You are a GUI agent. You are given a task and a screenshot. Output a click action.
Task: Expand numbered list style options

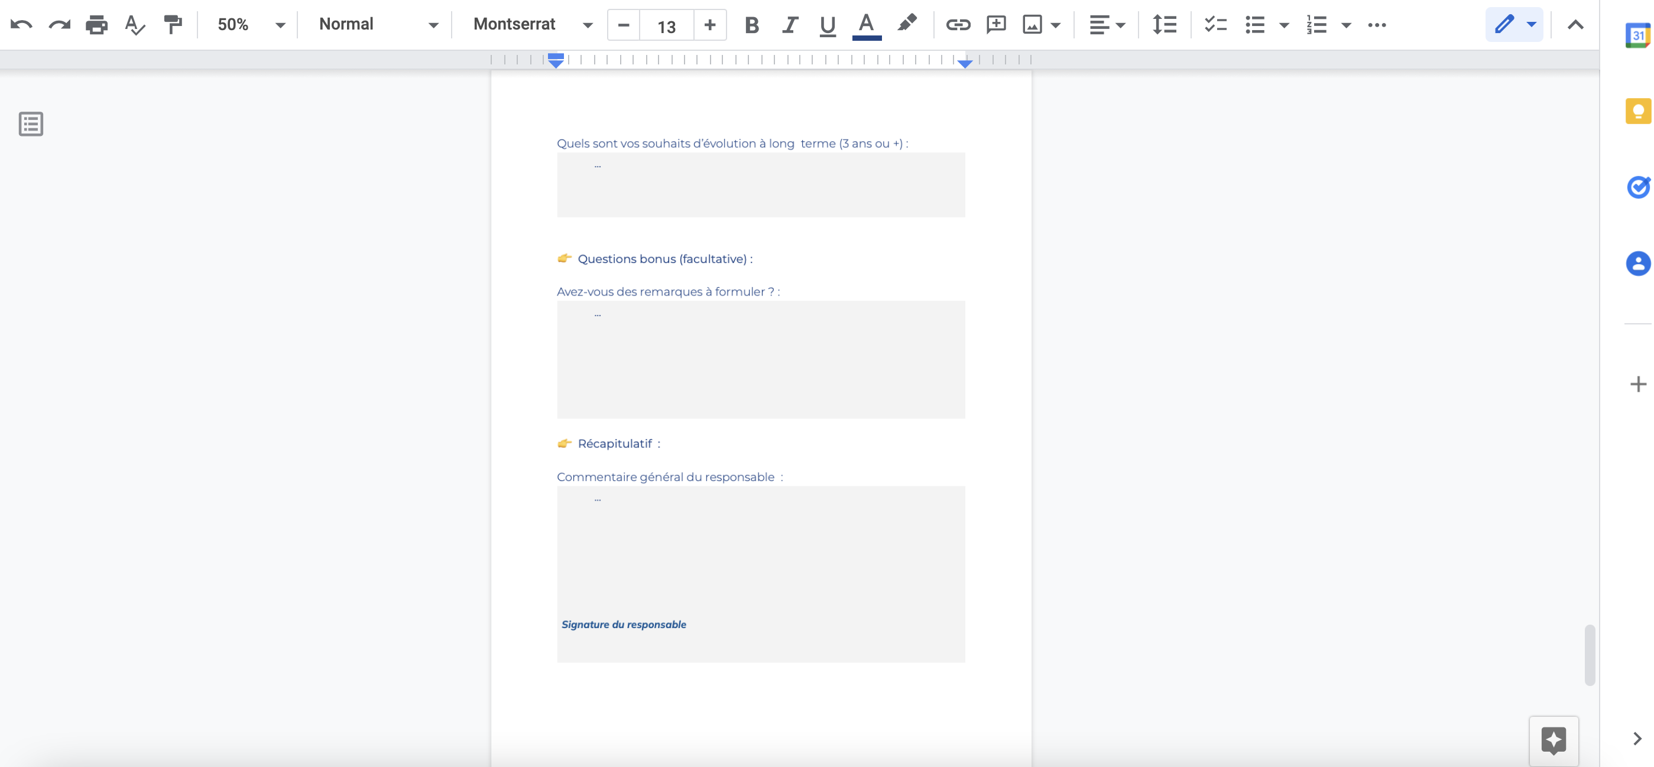[x=1347, y=25]
